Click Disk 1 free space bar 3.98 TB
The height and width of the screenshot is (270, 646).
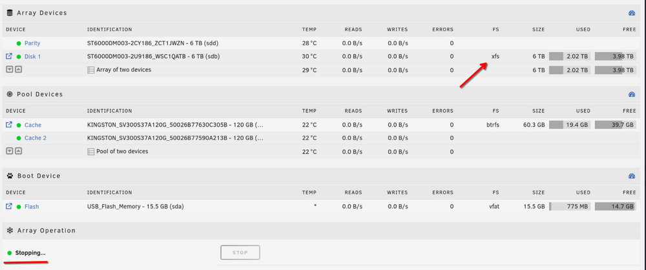coord(616,56)
